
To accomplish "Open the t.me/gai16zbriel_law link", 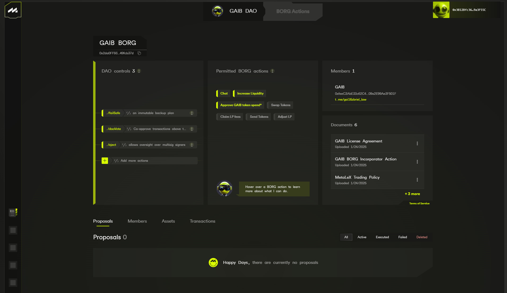I will coord(350,100).
